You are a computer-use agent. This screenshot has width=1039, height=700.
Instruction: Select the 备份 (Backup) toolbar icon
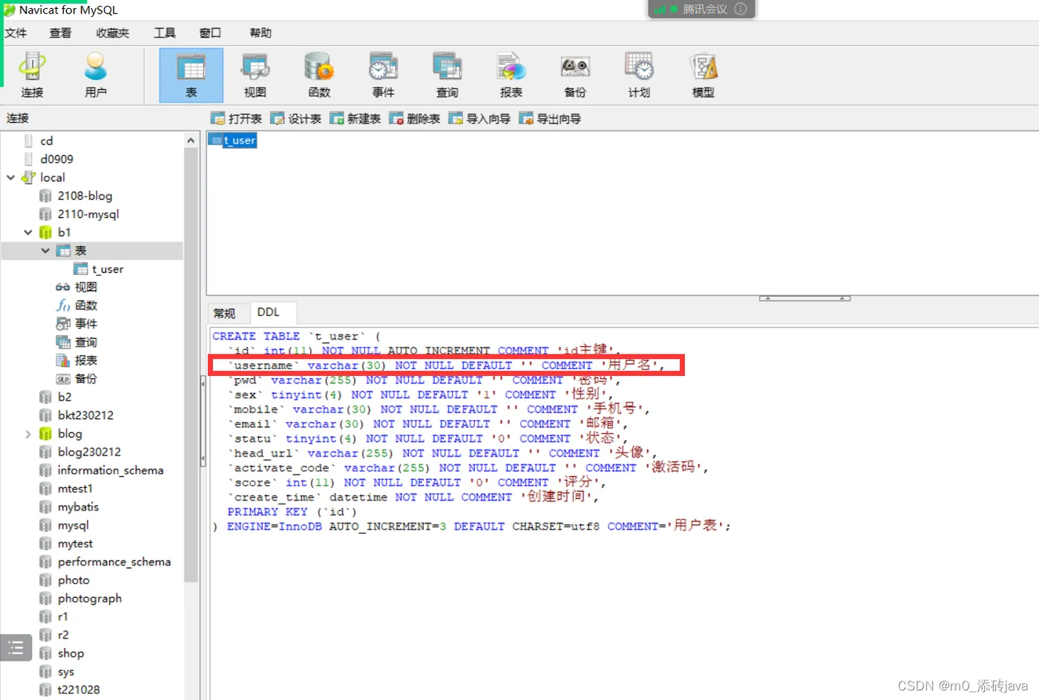tap(575, 75)
